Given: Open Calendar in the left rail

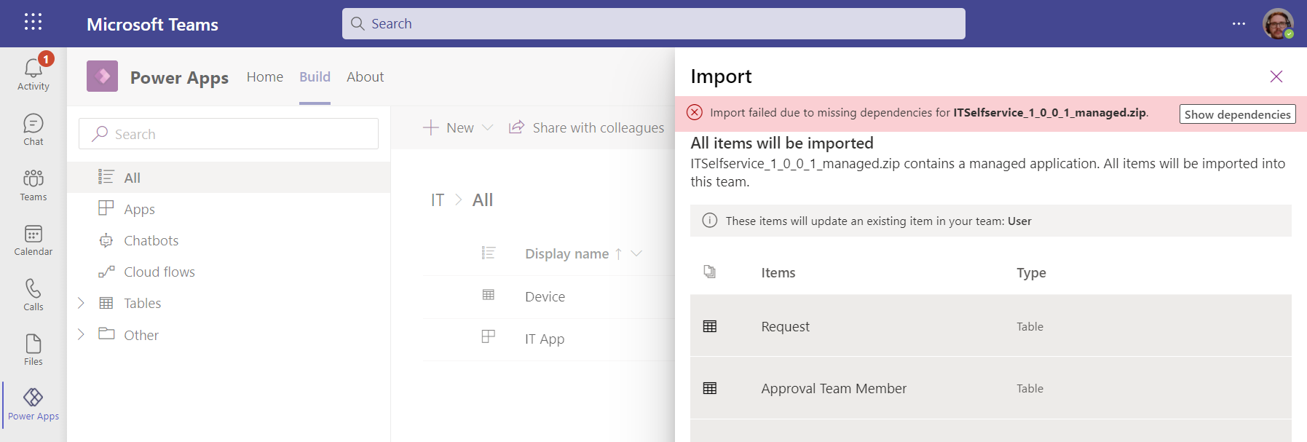Looking at the screenshot, I should 33,240.
